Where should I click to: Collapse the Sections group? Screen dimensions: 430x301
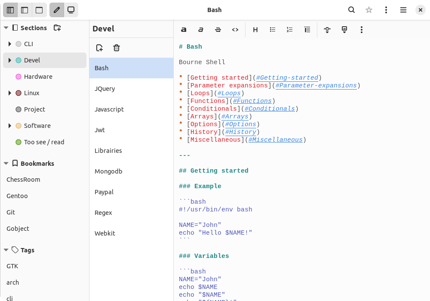(6, 28)
